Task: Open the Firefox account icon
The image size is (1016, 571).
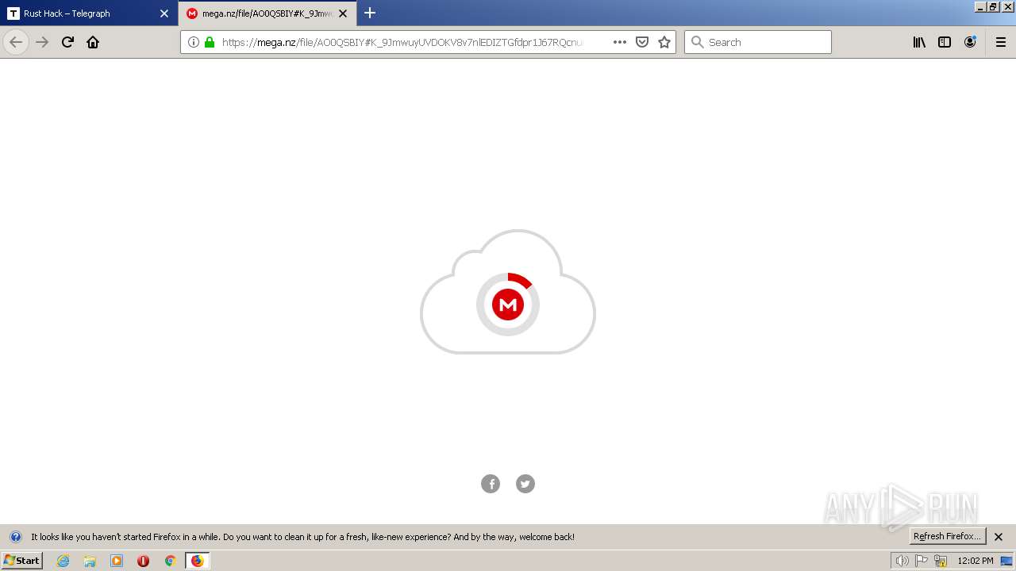Action: [x=970, y=42]
